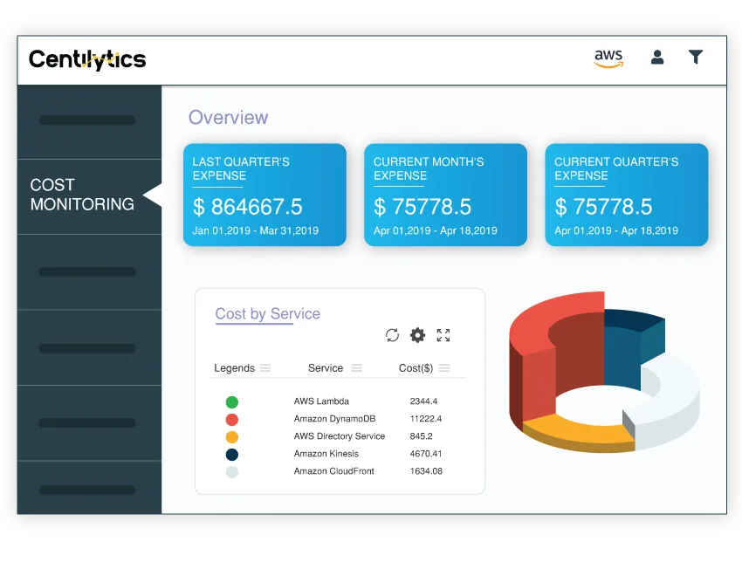Select the first placeholder sidebar item
The image size is (742, 569).
pos(89,121)
